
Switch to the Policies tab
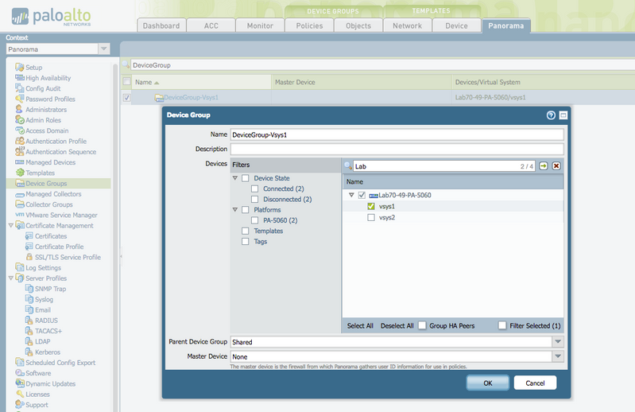(309, 25)
